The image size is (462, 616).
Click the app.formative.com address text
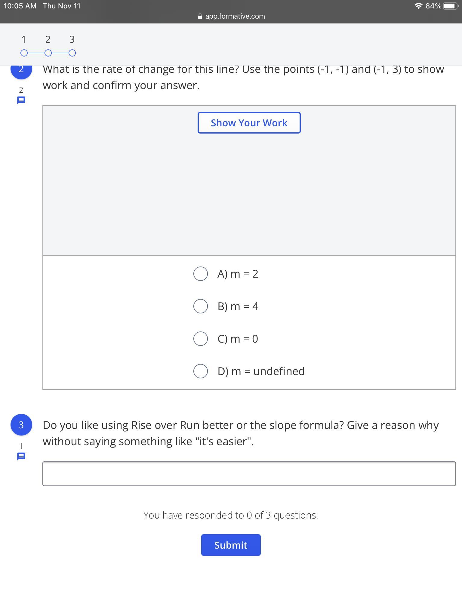[235, 16]
